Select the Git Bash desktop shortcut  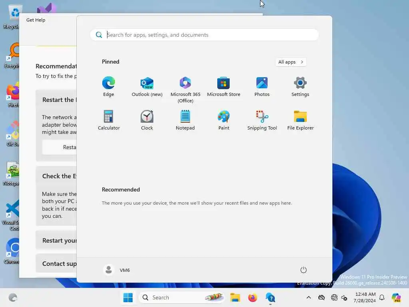click(x=12, y=134)
